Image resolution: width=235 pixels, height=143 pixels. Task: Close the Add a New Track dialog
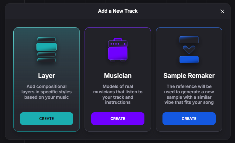(222, 11)
